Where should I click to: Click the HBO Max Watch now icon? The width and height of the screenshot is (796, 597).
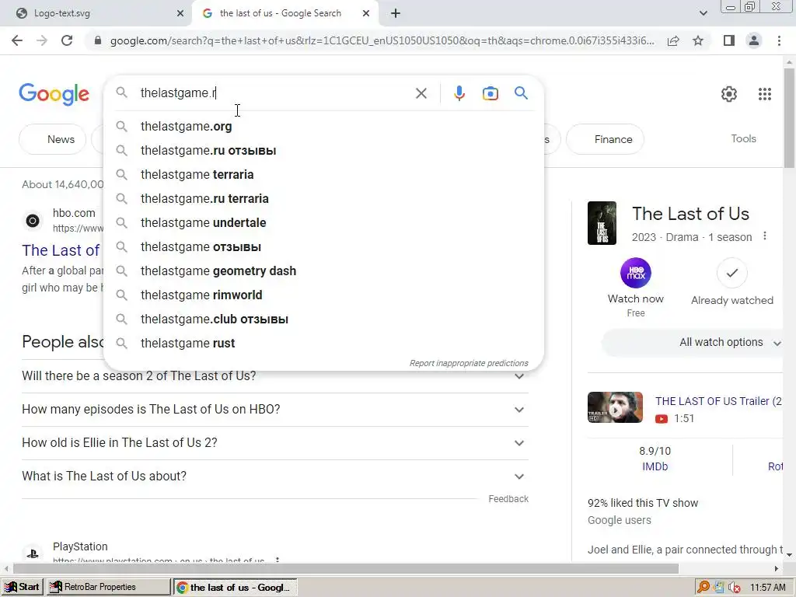coord(636,273)
